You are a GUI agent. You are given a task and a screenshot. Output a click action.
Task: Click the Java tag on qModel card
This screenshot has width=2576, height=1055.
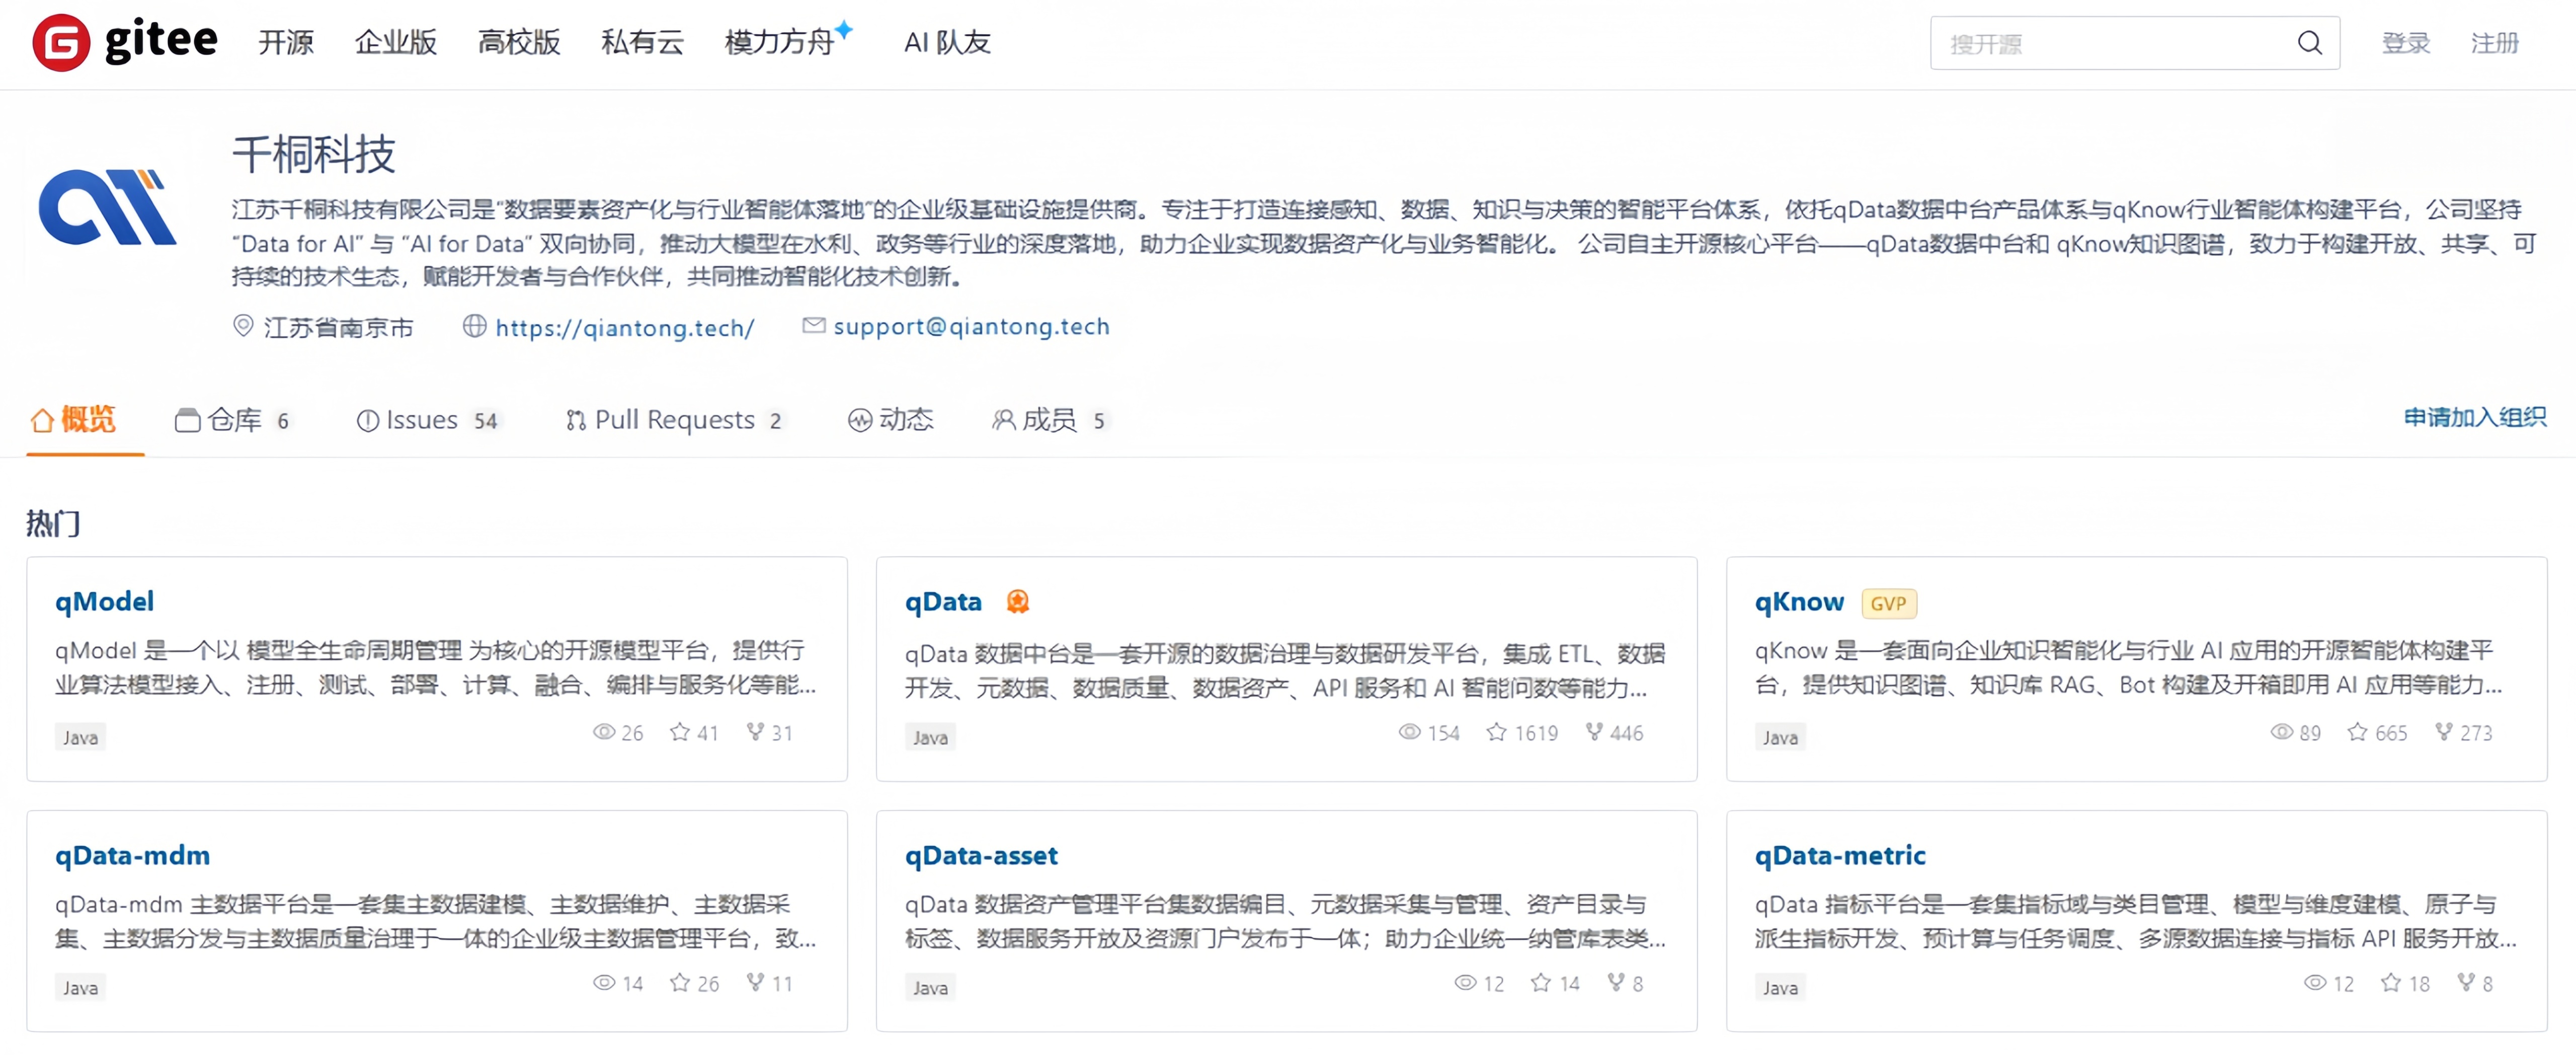[x=80, y=737]
